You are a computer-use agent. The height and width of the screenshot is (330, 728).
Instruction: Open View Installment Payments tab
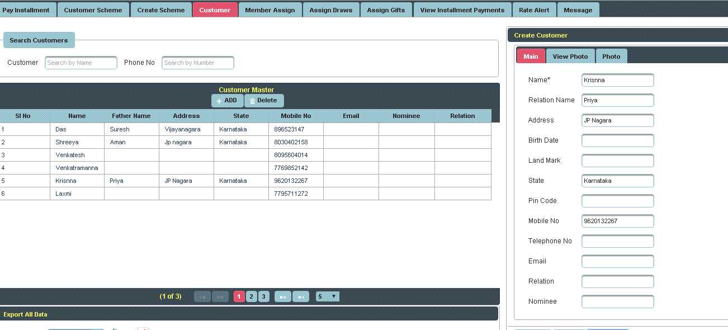point(462,10)
